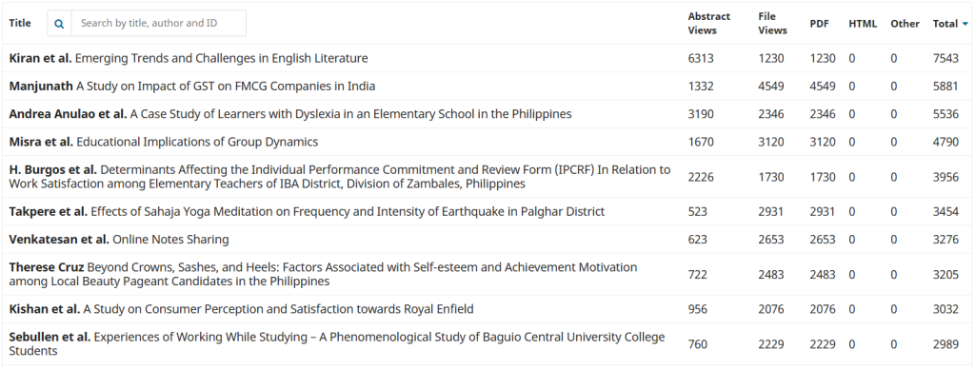975x369 pixels.
Task: Open Kishan et al. Royal Enfield study
Action: pos(241,309)
